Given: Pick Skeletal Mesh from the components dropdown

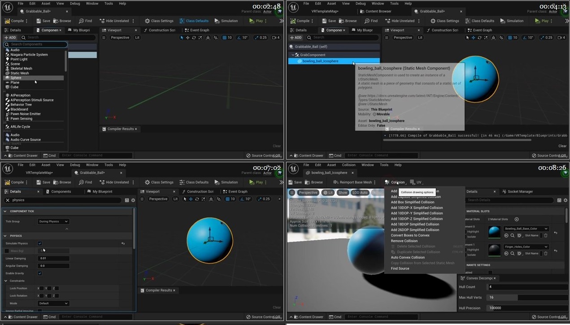Looking at the screenshot, I should pos(21,69).
